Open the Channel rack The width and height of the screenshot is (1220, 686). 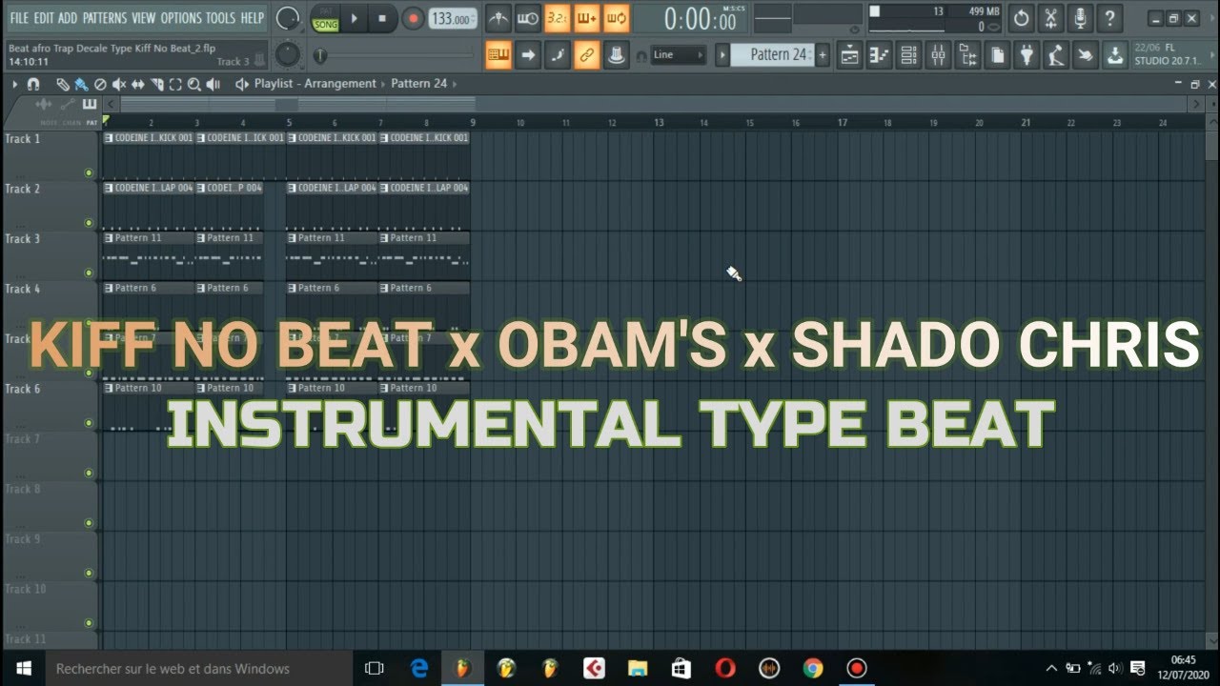pyautogui.click(x=908, y=55)
